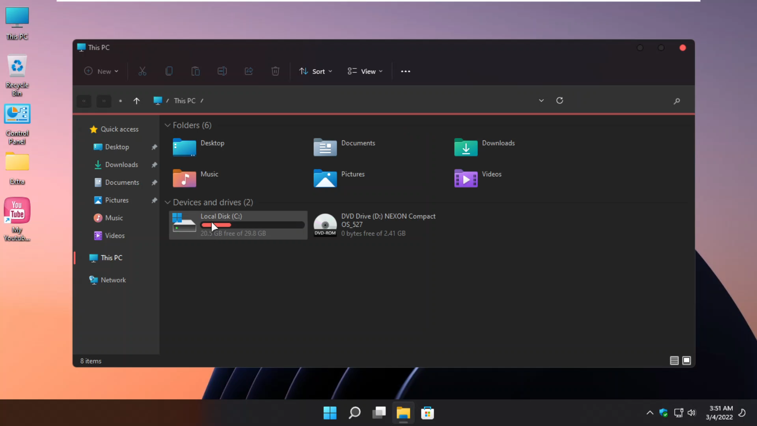757x426 pixels.
Task: Click the search magnifier in Explorer
Action: coord(677,101)
